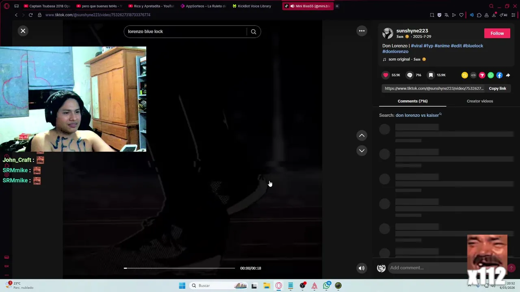The width and height of the screenshot is (520, 292).
Task: Open the three-dot more options menu
Action: click(362, 31)
